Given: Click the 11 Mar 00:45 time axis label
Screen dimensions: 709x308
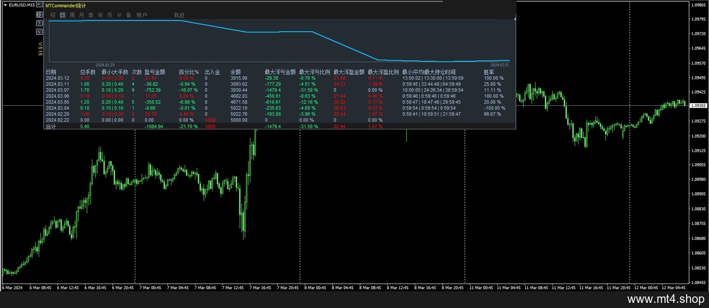Looking at the screenshot, I should (481, 287).
